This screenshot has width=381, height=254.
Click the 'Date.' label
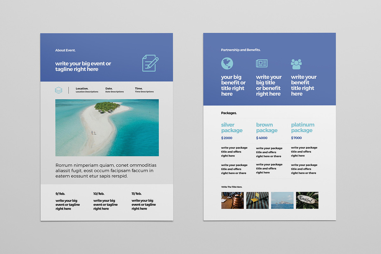pos(109,89)
